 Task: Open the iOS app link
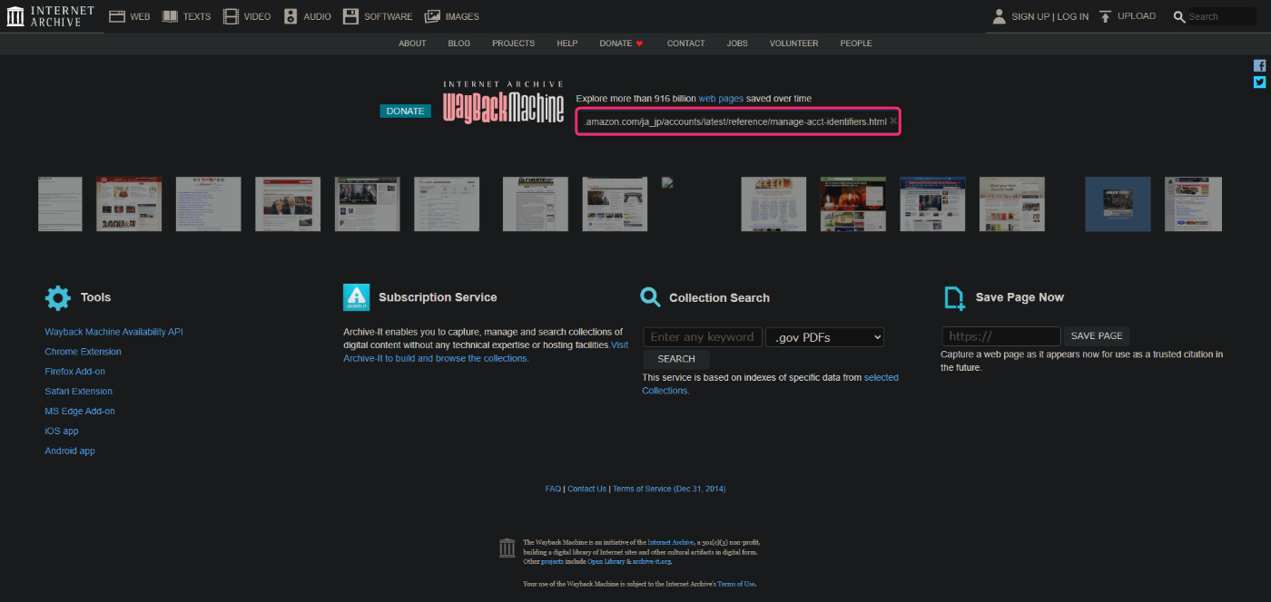pos(62,432)
